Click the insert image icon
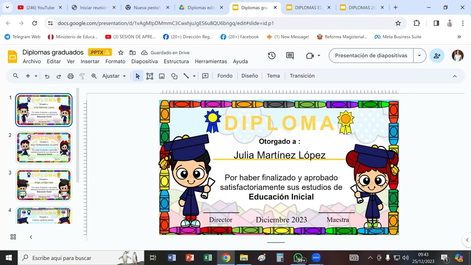This screenshot has height=265, width=471. tap(162, 76)
